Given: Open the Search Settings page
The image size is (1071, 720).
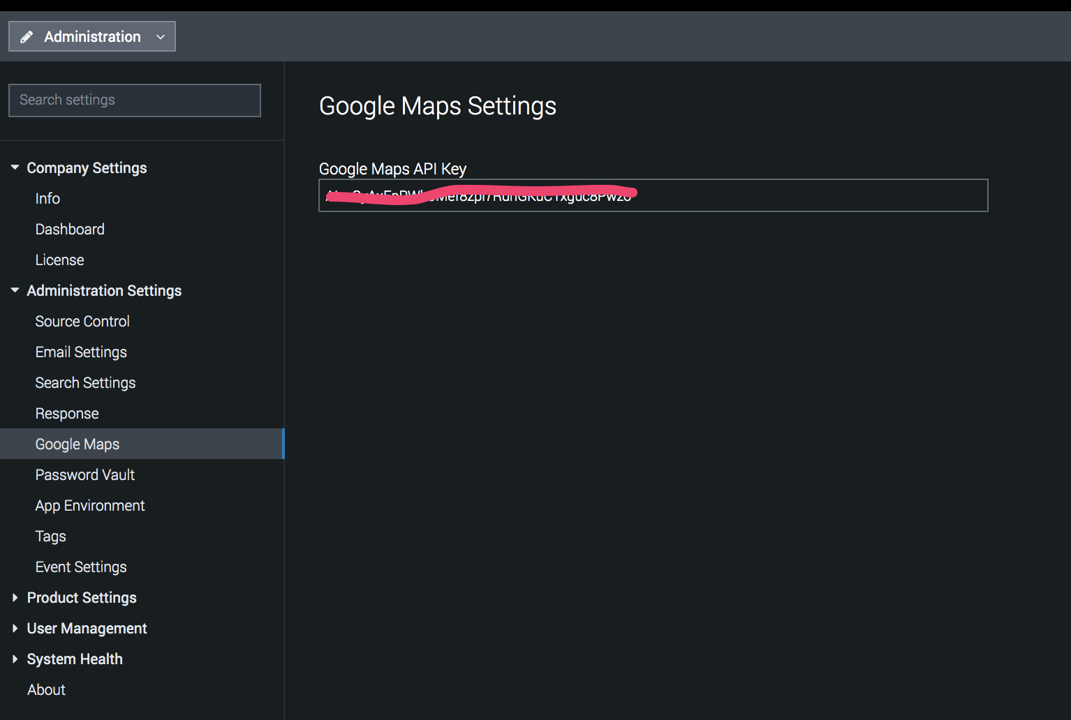Looking at the screenshot, I should pos(85,383).
